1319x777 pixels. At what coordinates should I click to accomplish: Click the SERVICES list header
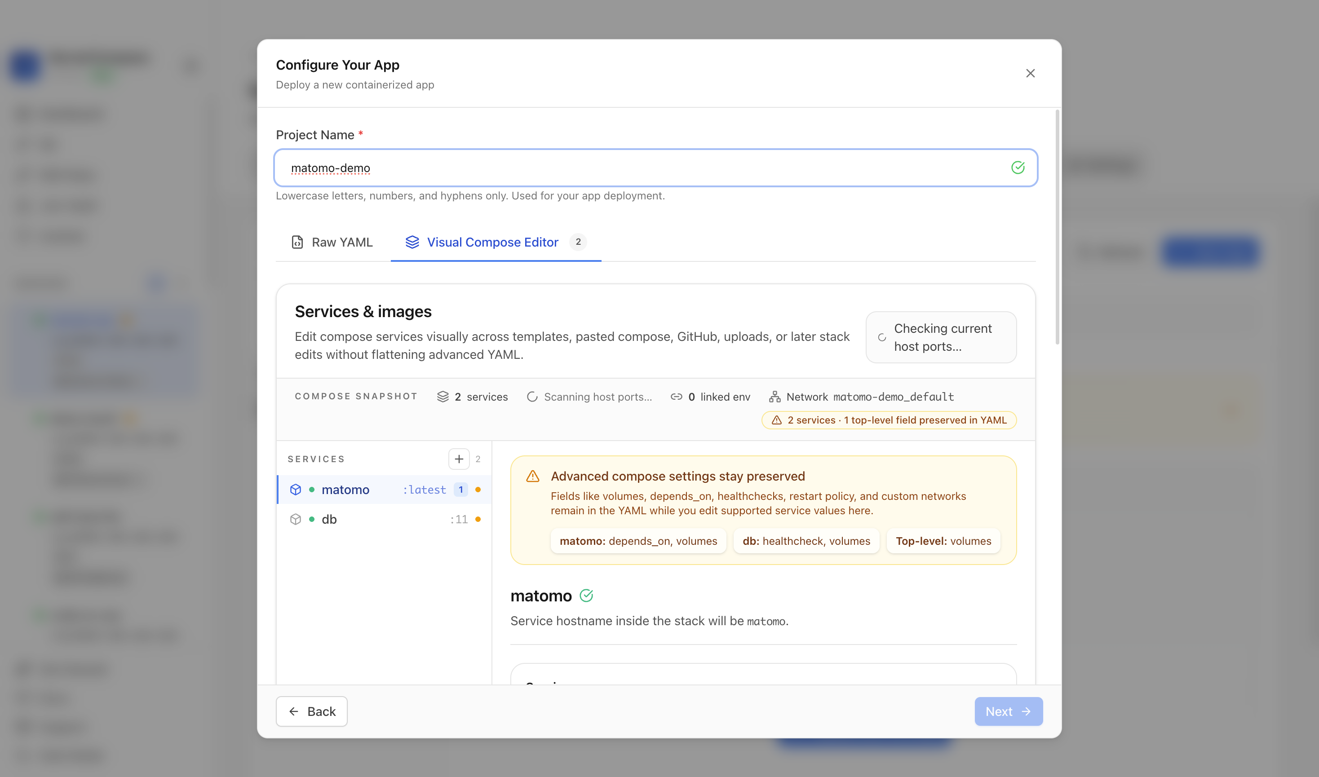click(x=316, y=459)
